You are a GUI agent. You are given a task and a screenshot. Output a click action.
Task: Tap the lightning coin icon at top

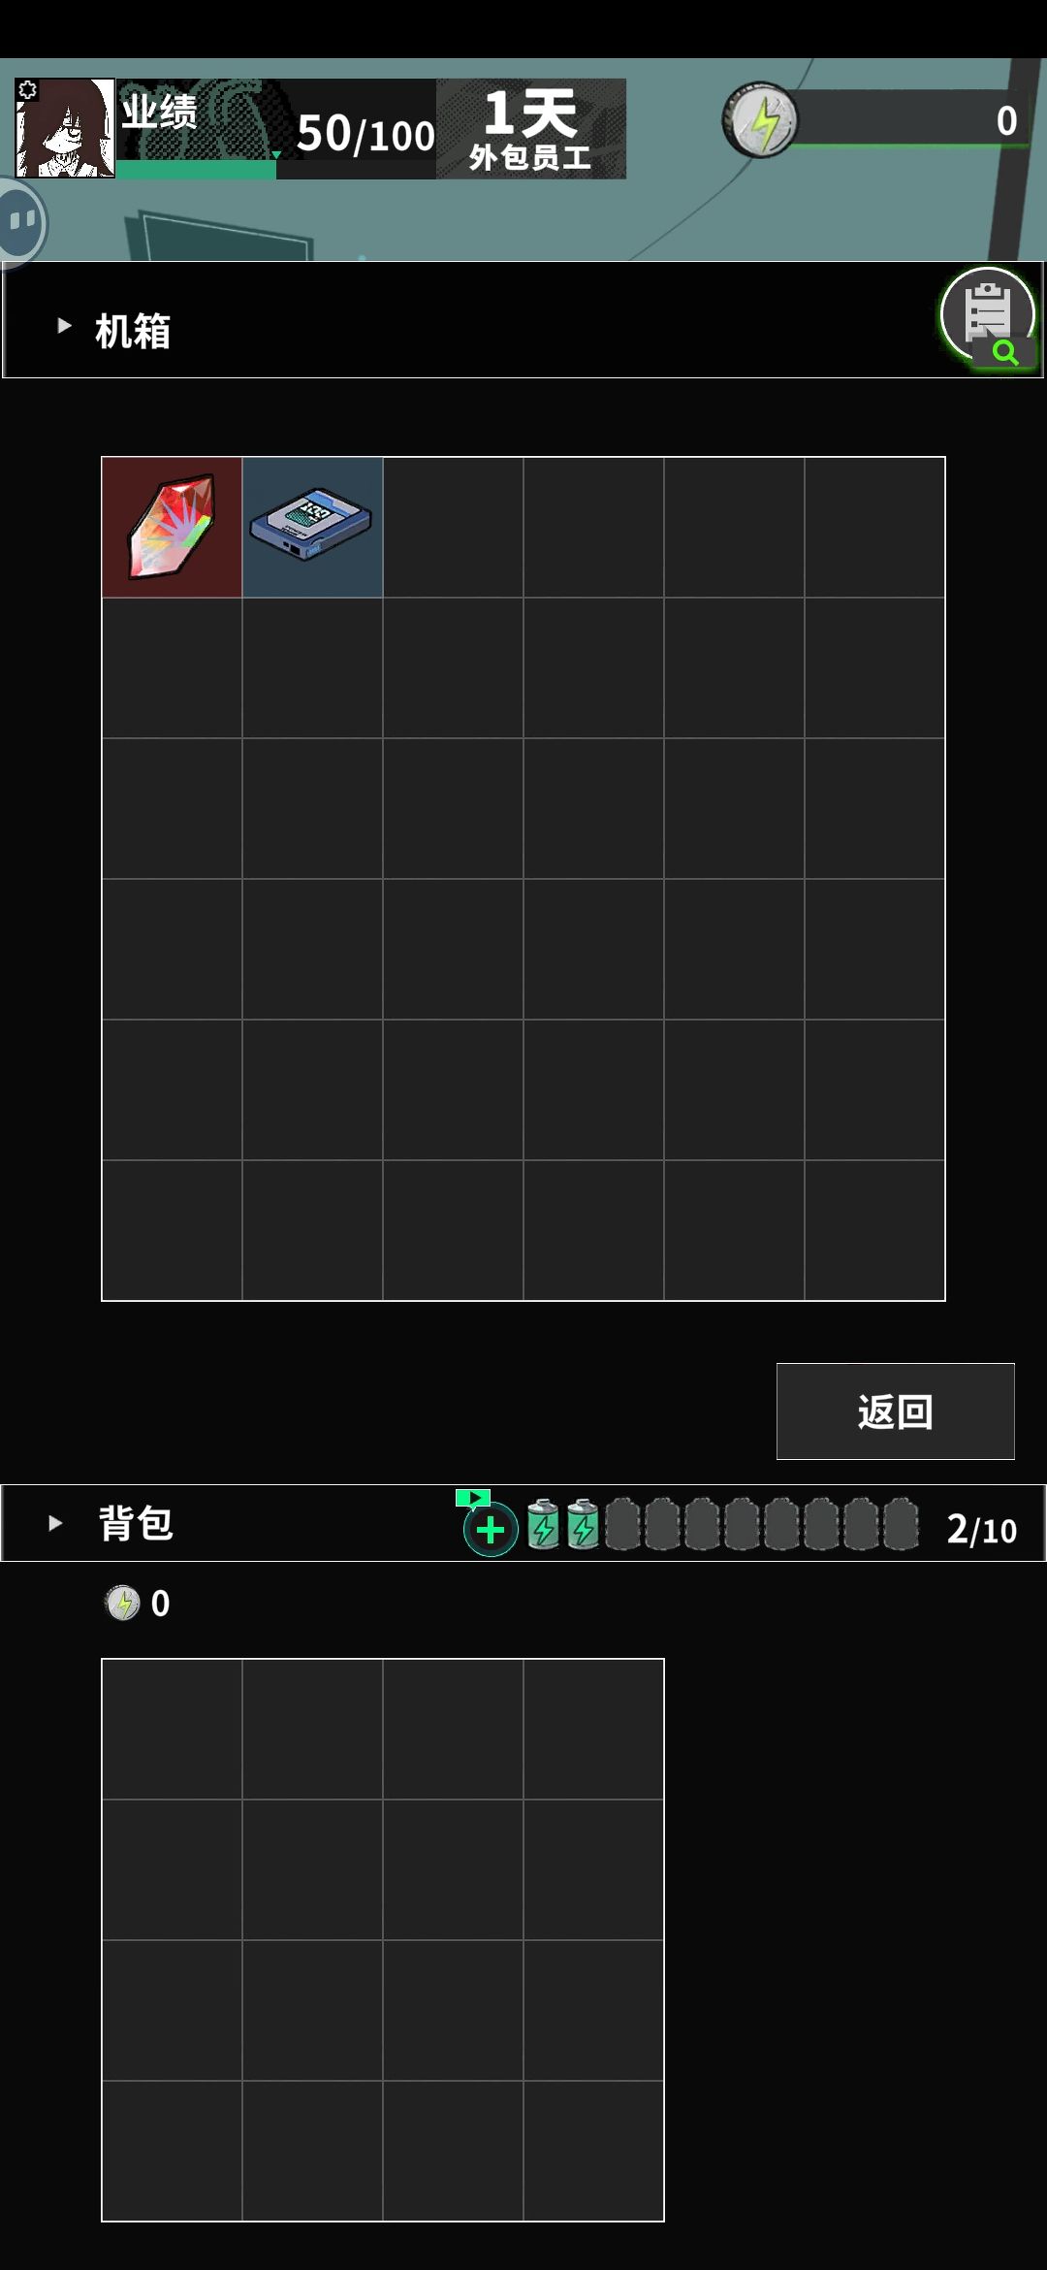pyautogui.click(x=761, y=120)
